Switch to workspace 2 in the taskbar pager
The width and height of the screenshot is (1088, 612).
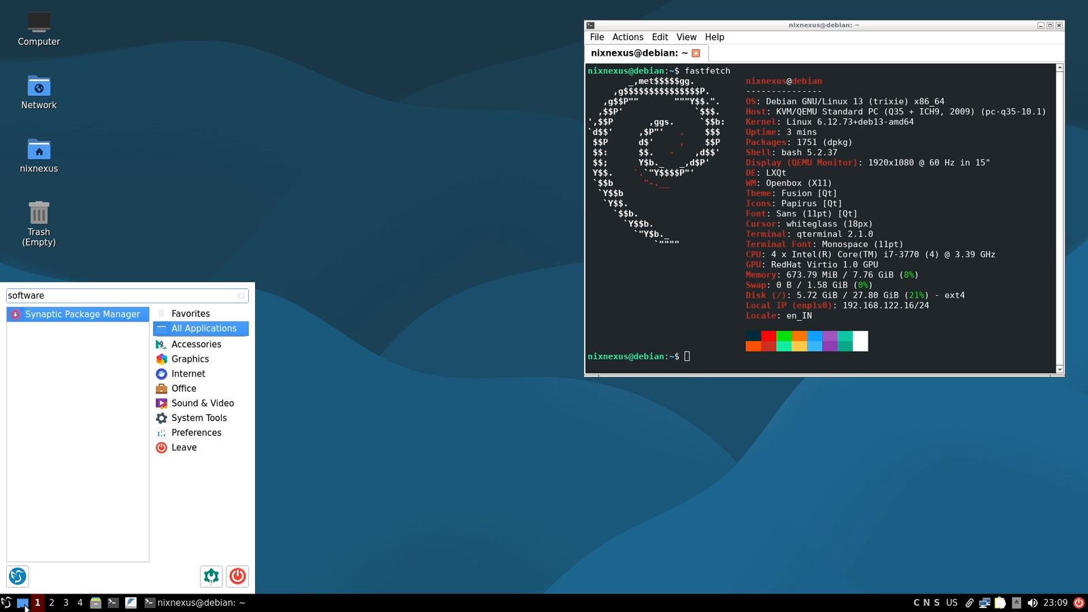coord(51,602)
